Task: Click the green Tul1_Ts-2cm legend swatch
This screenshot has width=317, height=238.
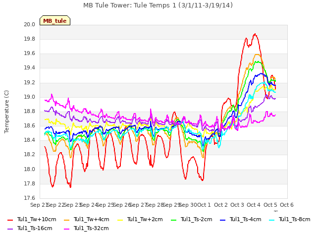Action: pos(174,220)
